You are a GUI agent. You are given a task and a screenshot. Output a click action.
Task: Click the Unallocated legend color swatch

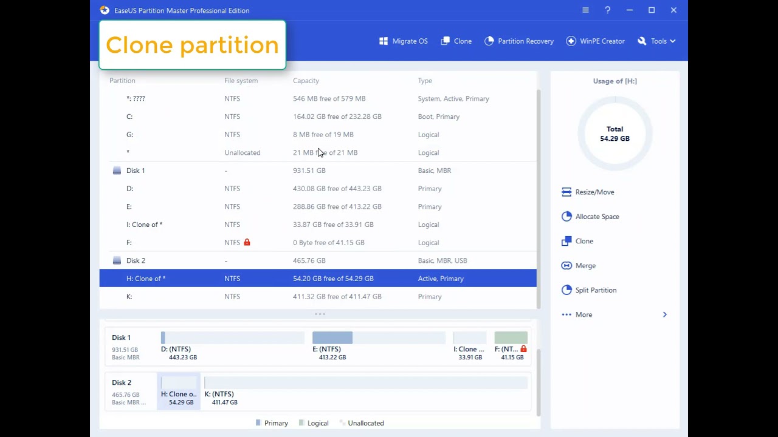pos(342,422)
